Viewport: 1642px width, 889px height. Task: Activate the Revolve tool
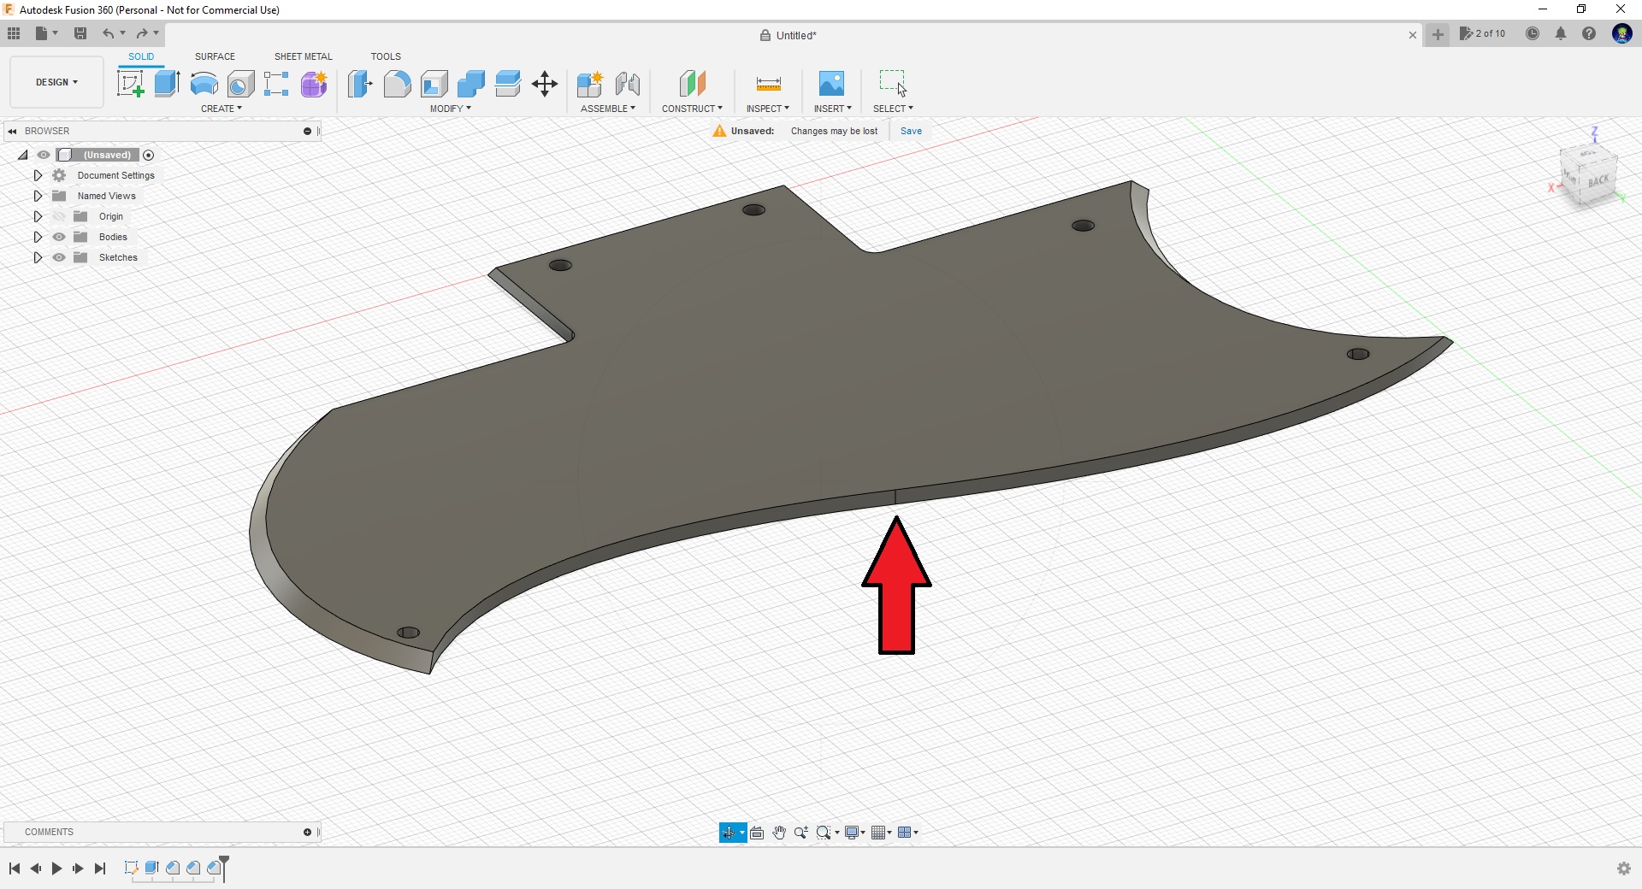click(x=204, y=84)
